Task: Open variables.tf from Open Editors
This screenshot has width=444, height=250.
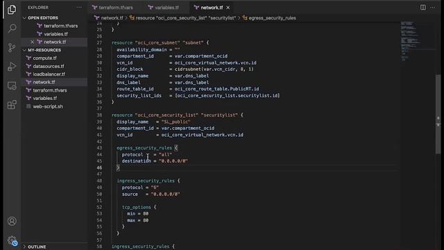Action: pyautogui.click(x=55, y=34)
